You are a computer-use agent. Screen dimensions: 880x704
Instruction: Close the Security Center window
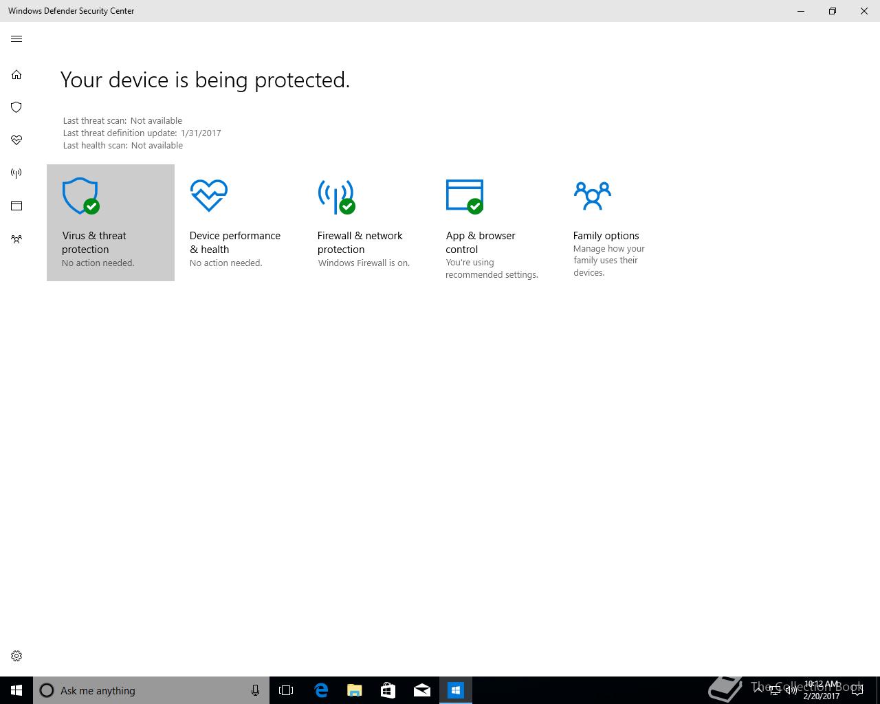coord(864,11)
